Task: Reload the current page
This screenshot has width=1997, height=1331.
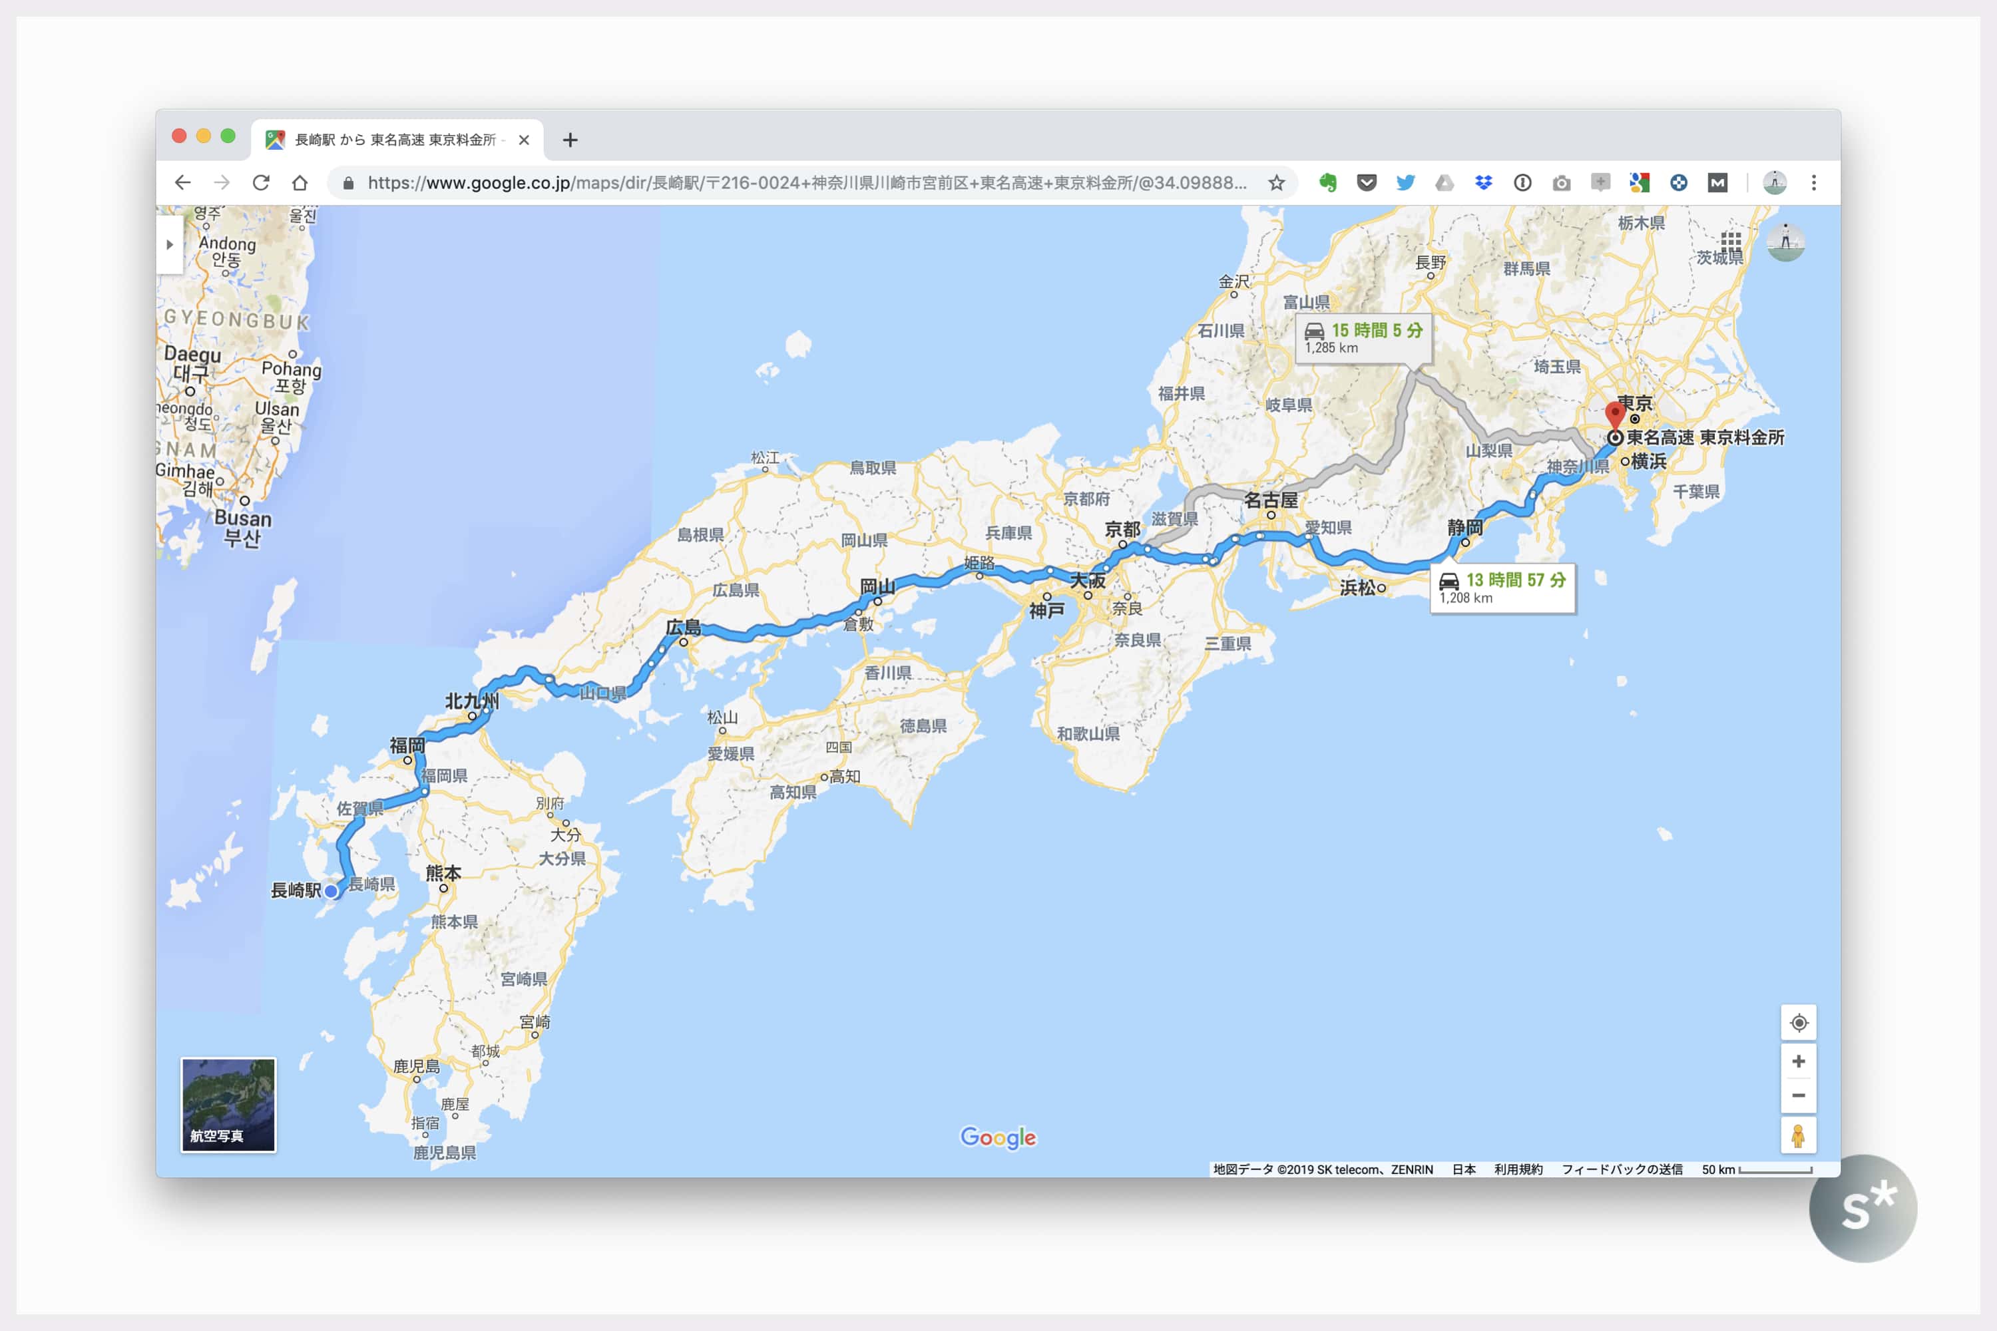Action: click(261, 182)
